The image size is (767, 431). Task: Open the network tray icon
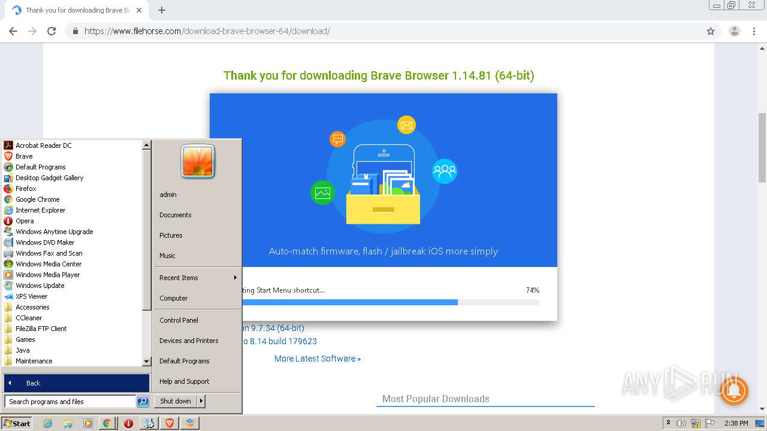696,423
